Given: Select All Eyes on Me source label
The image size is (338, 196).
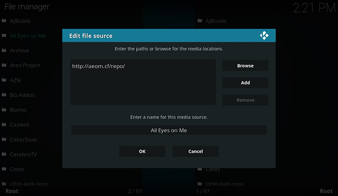Looking at the screenshot, I should (x=28, y=36).
